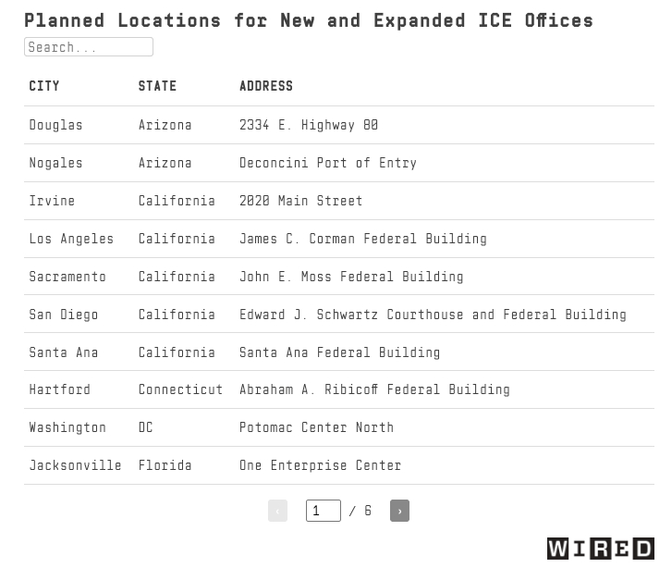Image resolution: width=672 pixels, height=568 pixels.
Task: Click the Nogales row city name
Action: tap(55, 163)
